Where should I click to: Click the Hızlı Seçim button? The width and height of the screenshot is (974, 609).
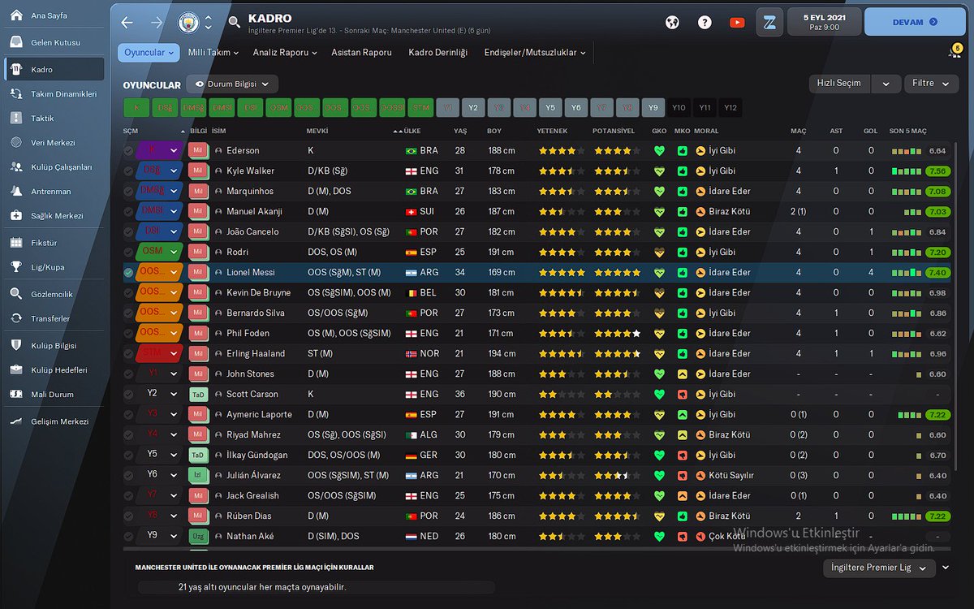839,83
